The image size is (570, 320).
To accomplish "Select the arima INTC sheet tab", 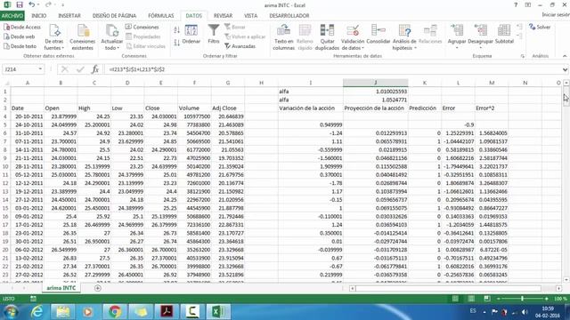I will (x=61, y=288).
